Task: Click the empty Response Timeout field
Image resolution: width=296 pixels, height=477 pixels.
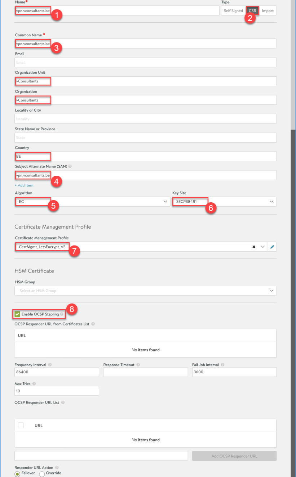Action: [x=146, y=372]
